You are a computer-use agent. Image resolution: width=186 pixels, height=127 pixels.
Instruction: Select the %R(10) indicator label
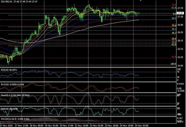9,109
